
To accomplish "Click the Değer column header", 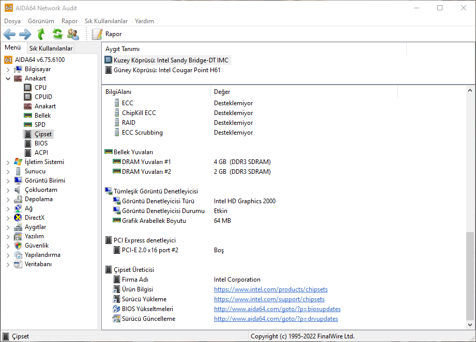I will pyautogui.click(x=303, y=92).
